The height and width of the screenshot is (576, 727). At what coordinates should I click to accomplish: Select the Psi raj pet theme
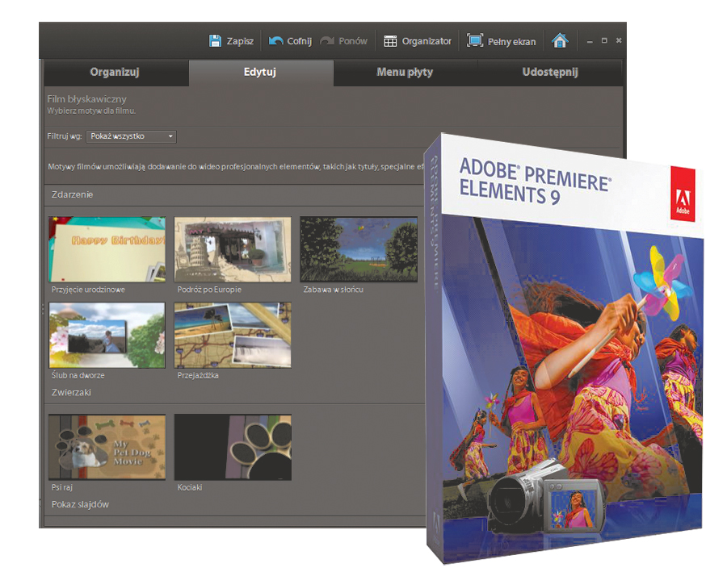(x=107, y=446)
